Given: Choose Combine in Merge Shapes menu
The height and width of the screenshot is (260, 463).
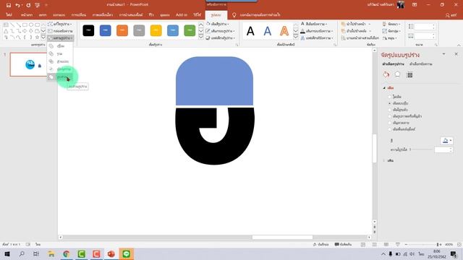Looking at the screenshot, I should (60, 53).
